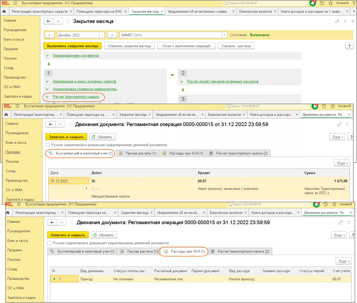Open history clock icon in top window
The width and height of the screenshot is (357, 303).
[x=322, y=3]
